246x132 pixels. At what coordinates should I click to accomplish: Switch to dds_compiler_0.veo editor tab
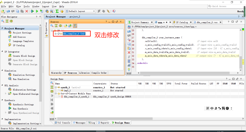(x=207, y=22)
